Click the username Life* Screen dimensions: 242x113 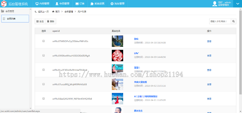click(136, 53)
